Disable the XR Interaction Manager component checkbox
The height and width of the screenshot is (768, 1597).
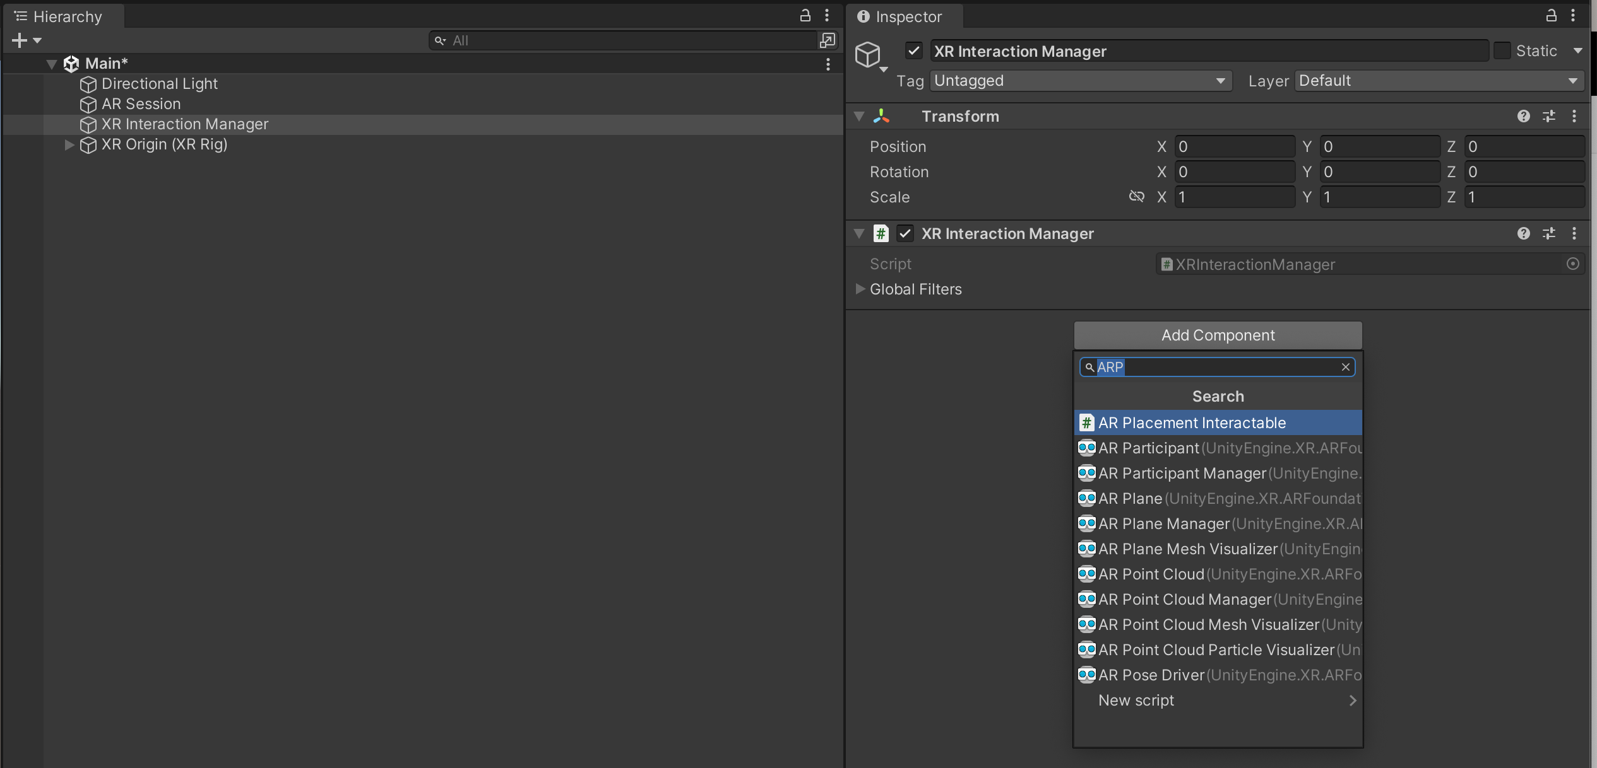pos(905,234)
